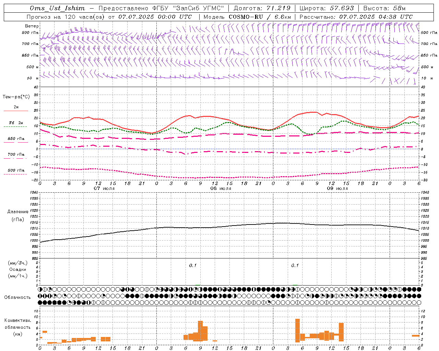Click the 850 гПа temperature legend entry
This screenshot has height=351, width=439.
(16, 139)
